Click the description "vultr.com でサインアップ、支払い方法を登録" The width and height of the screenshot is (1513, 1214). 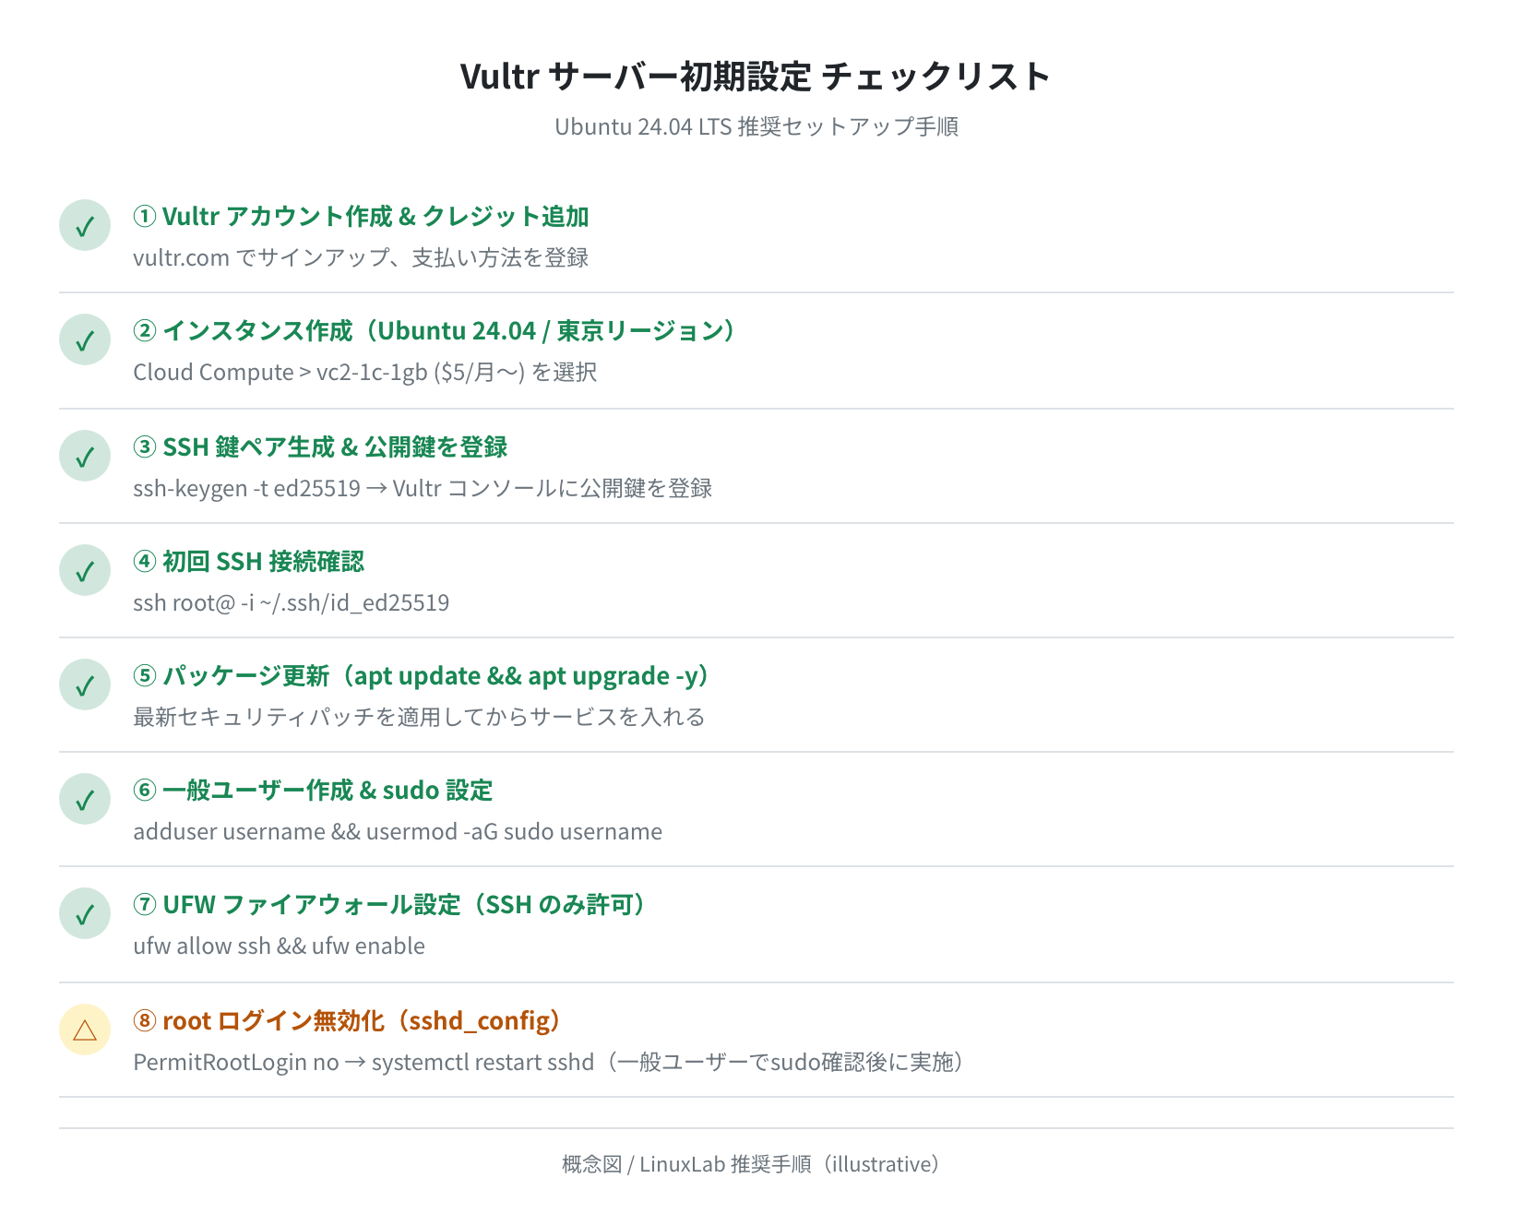(x=361, y=257)
